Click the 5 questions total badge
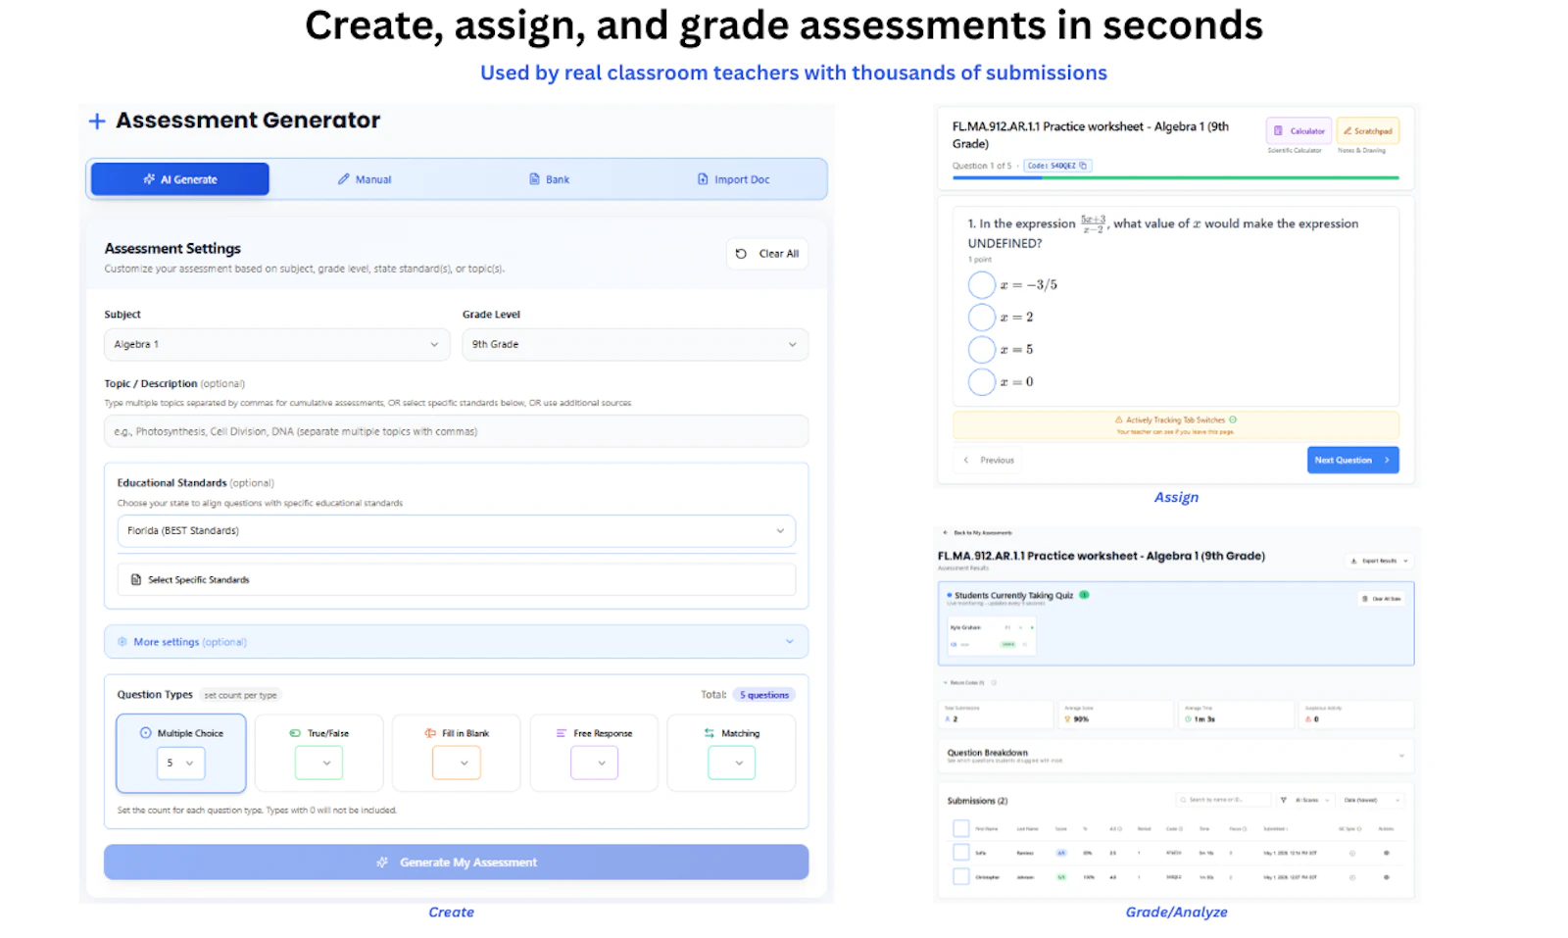The width and height of the screenshot is (1568, 938). (764, 695)
